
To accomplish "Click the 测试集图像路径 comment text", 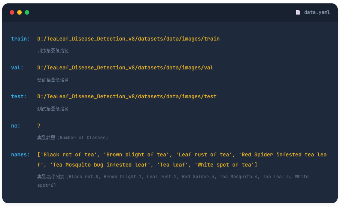I will (53, 109).
